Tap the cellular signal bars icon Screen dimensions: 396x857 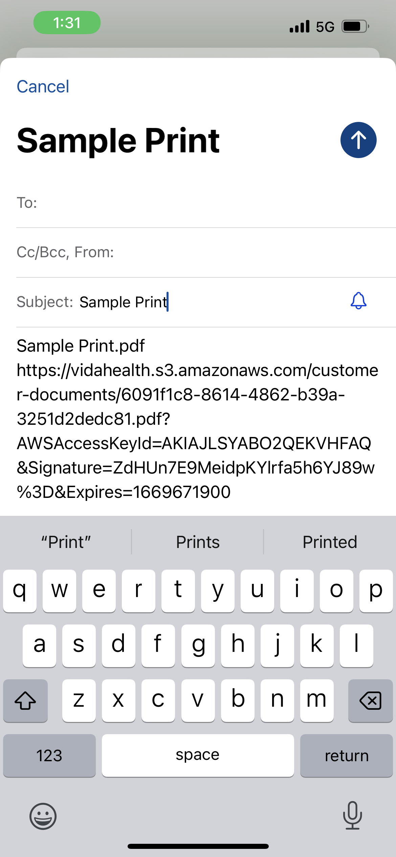pyautogui.click(x=300, y=26)
